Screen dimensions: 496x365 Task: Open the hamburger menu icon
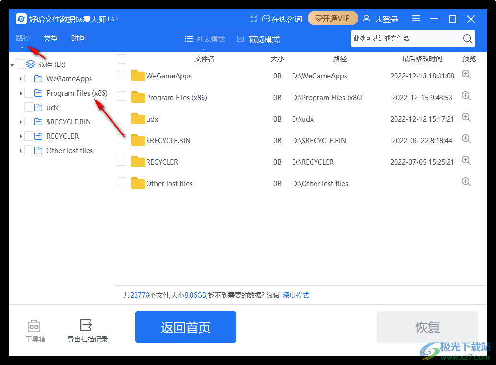(x=416, y=18)
